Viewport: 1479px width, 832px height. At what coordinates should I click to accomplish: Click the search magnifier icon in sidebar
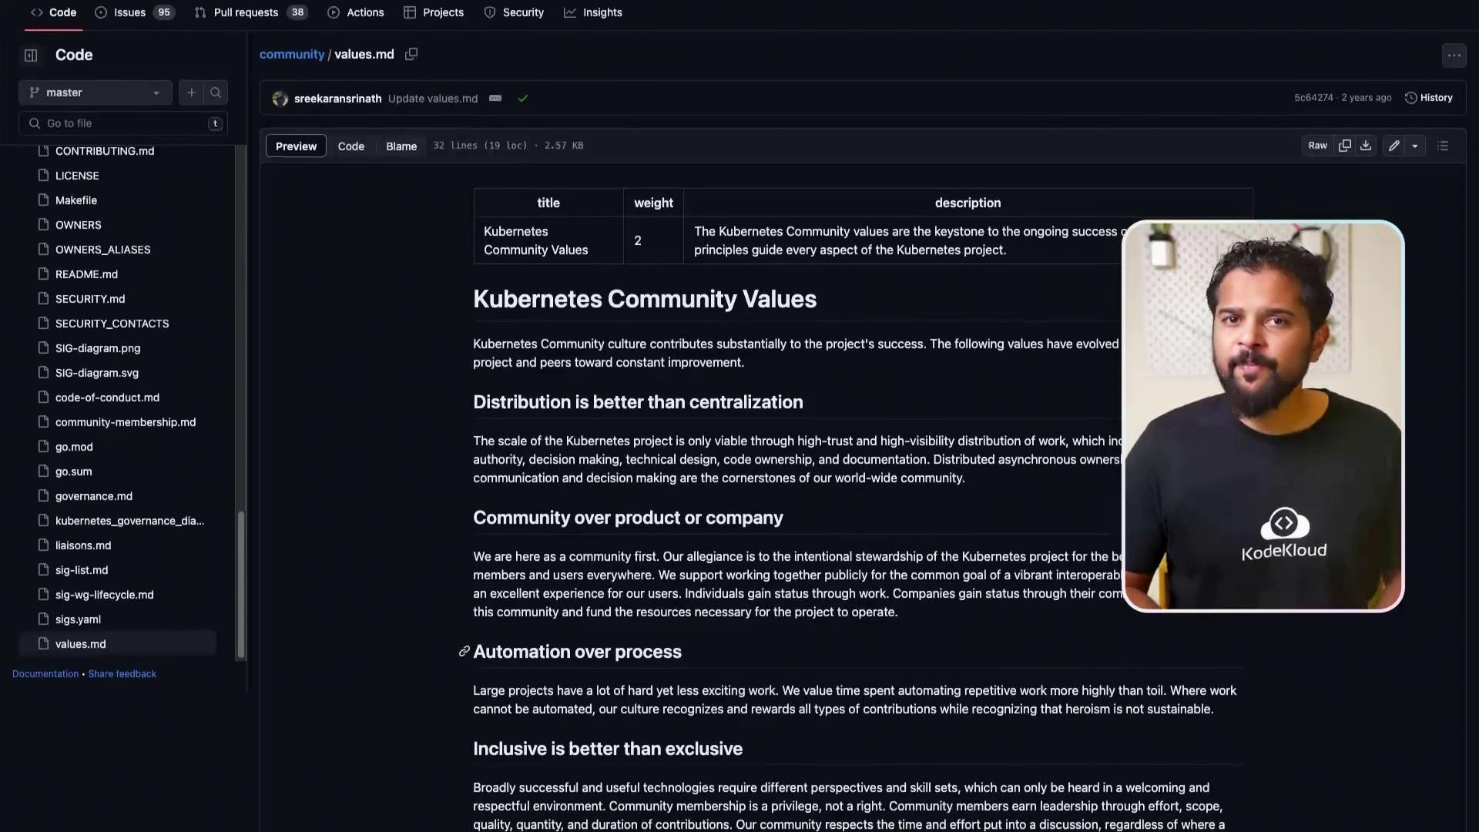point(216,92)
